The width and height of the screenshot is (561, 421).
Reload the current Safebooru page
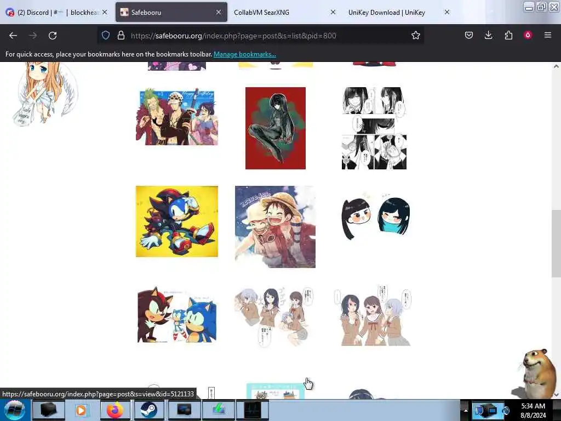(53, 36)
